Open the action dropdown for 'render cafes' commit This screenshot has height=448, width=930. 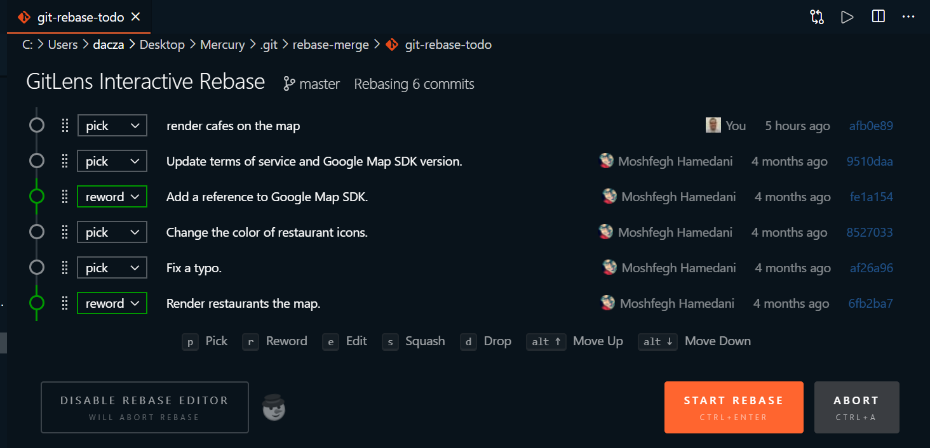(x=112, y=126)
